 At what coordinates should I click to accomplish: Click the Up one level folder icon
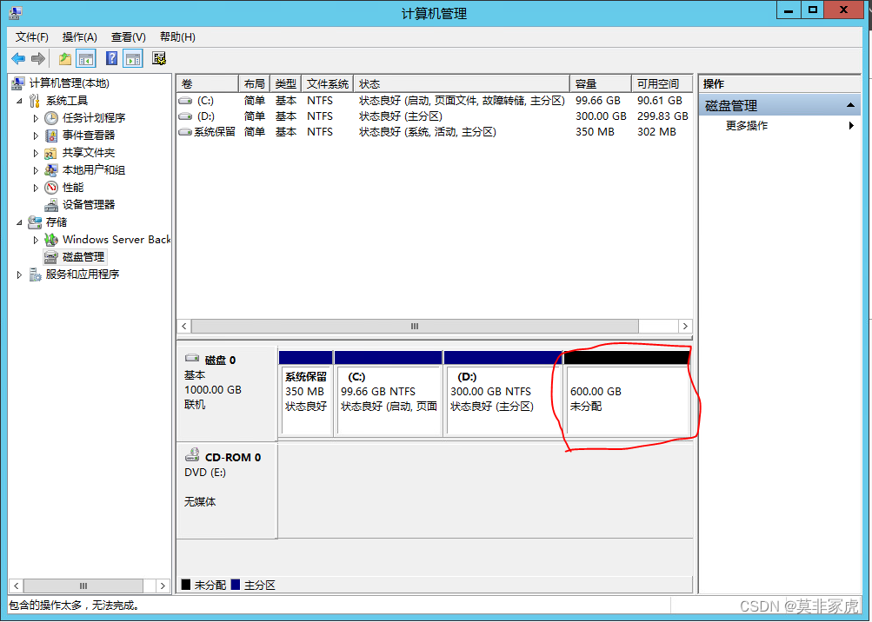(65, 58)
